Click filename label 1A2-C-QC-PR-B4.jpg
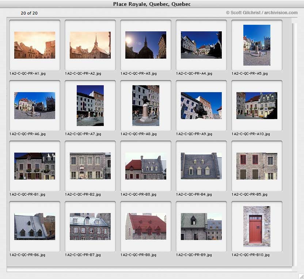304x279 pixels. (x=194, y=194)
